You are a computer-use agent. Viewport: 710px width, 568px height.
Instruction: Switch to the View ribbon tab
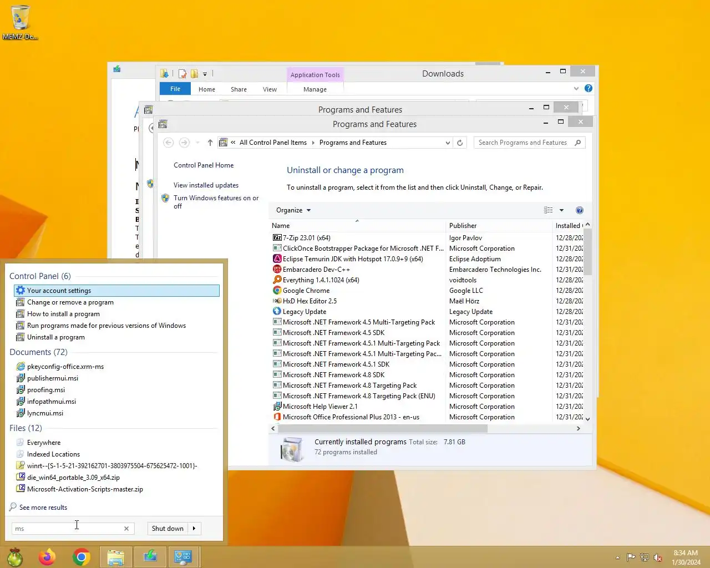(x=270, y=89)
